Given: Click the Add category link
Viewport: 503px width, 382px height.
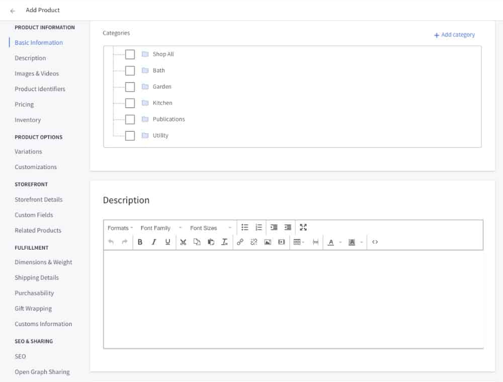Looking at the screenshot, I should tap(454, 35).
